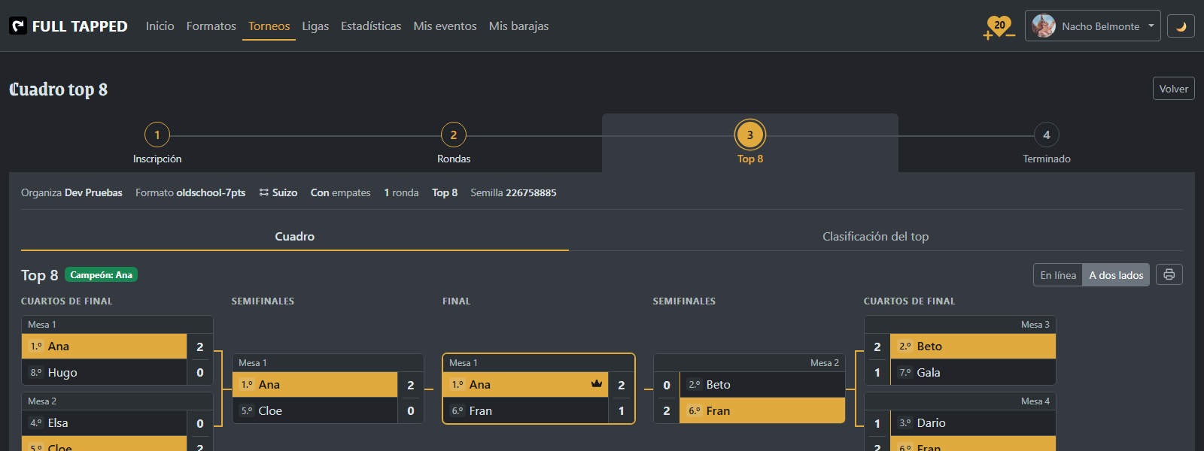Print the bracket using printer icon
This screenshot has height=451, width=1204.
[x=1169, y=274]
